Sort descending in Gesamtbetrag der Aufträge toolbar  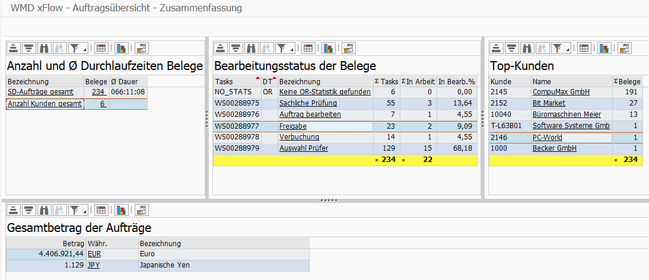click(x=28, y=210)
